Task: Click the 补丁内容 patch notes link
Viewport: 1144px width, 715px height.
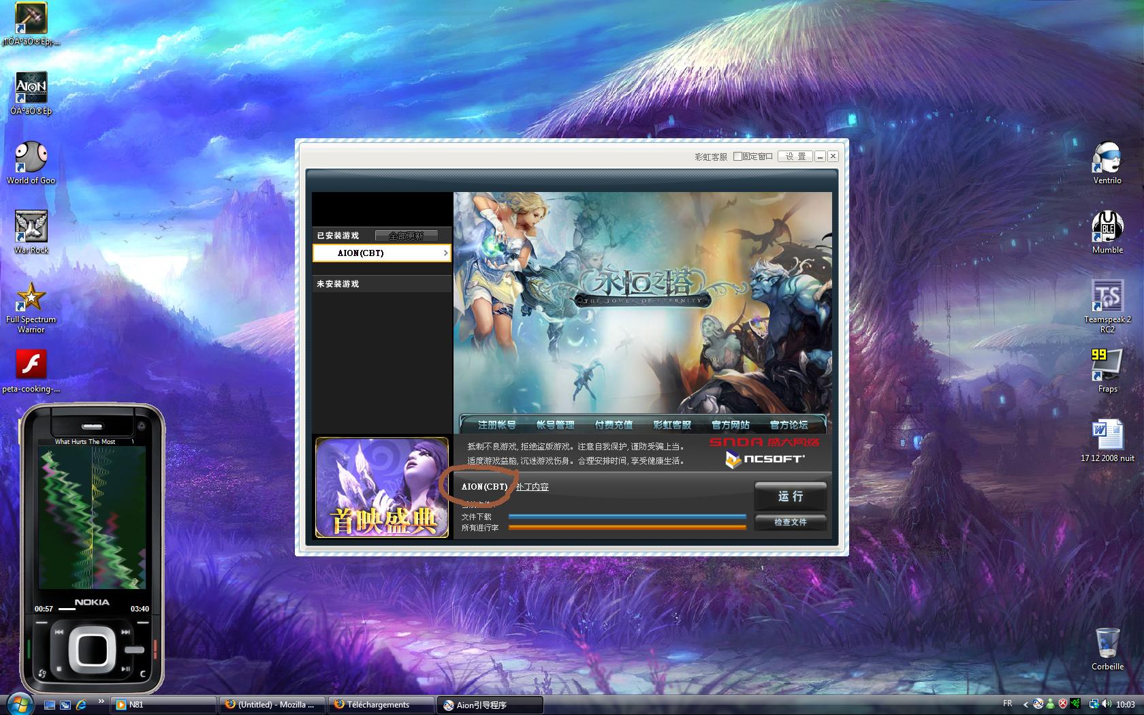Action: pos(532,487)
